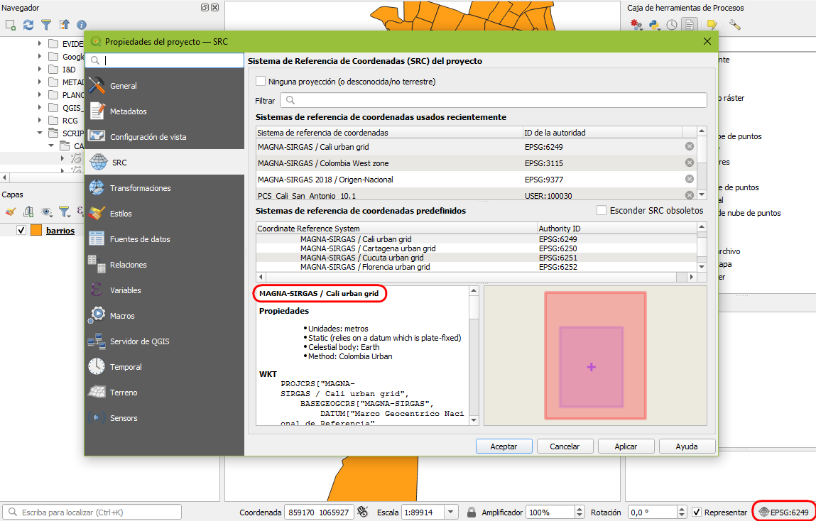
Task: Click the history clock icon in Processing toolbox
Action: [672, 24]
